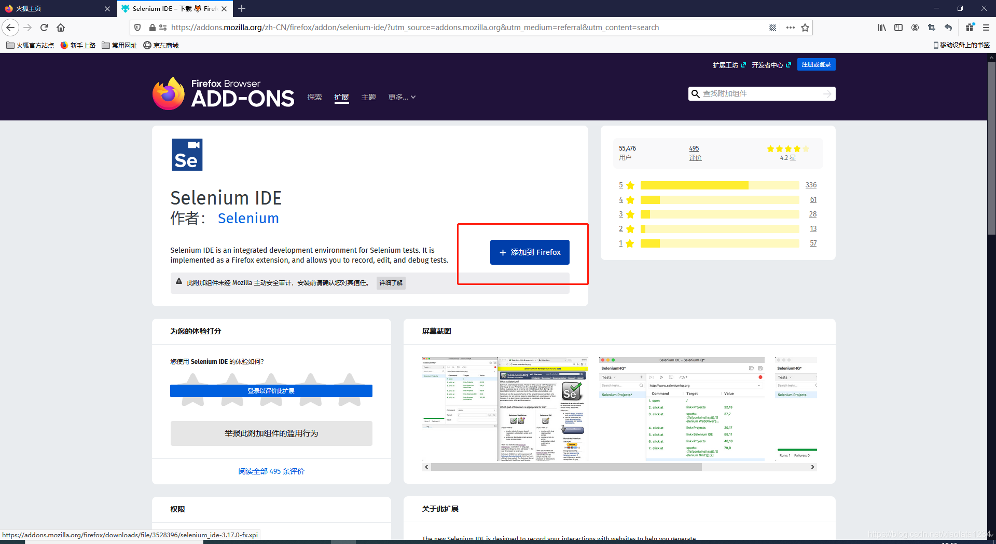
Task: Click the screenshot crop tool icon
Action: pos(932,28)
